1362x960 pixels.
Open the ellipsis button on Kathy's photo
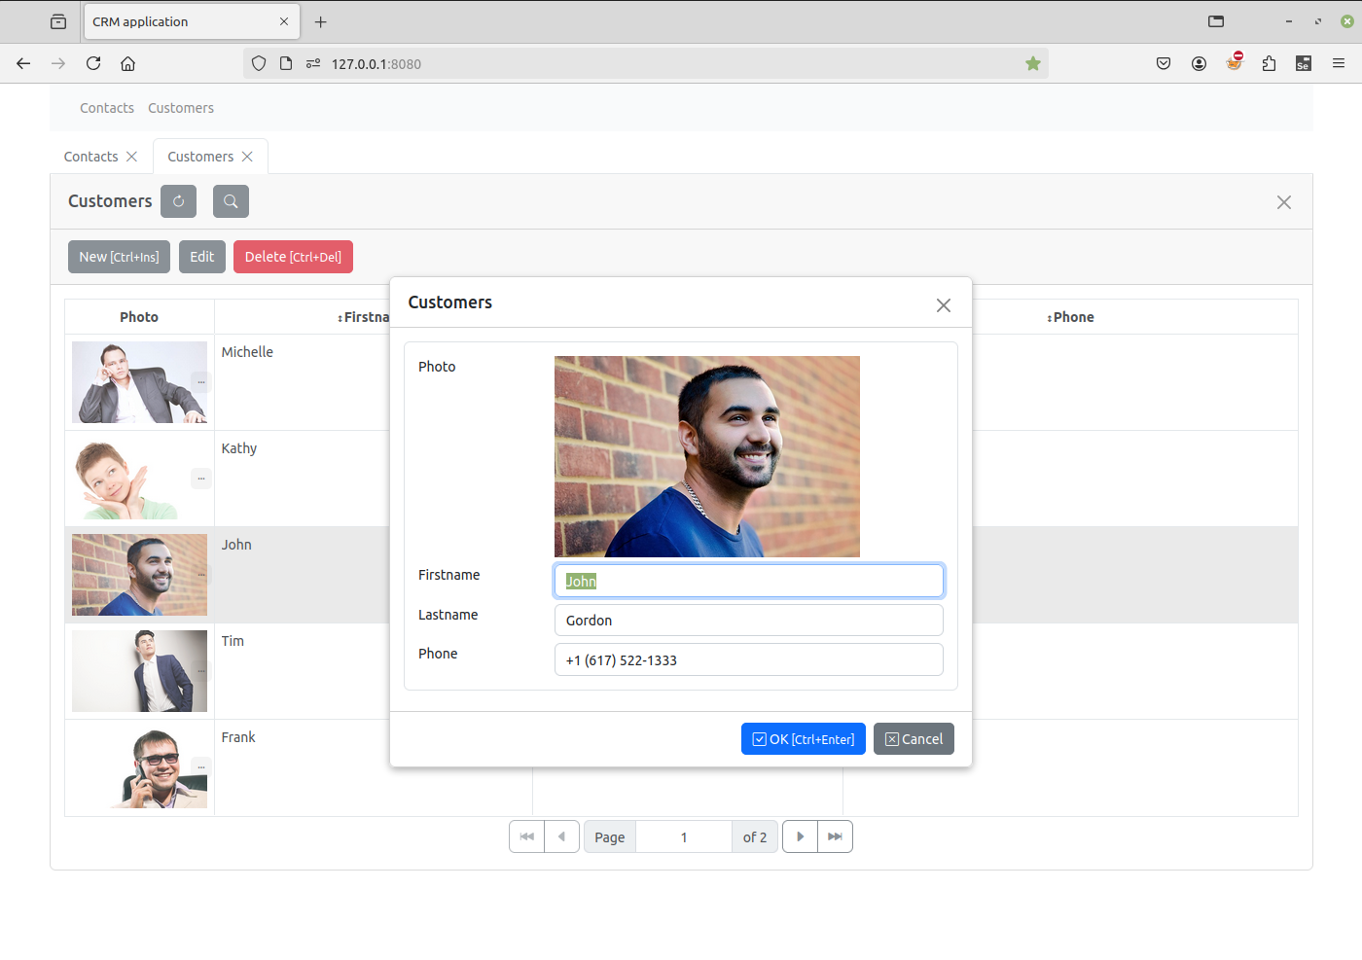201,478
